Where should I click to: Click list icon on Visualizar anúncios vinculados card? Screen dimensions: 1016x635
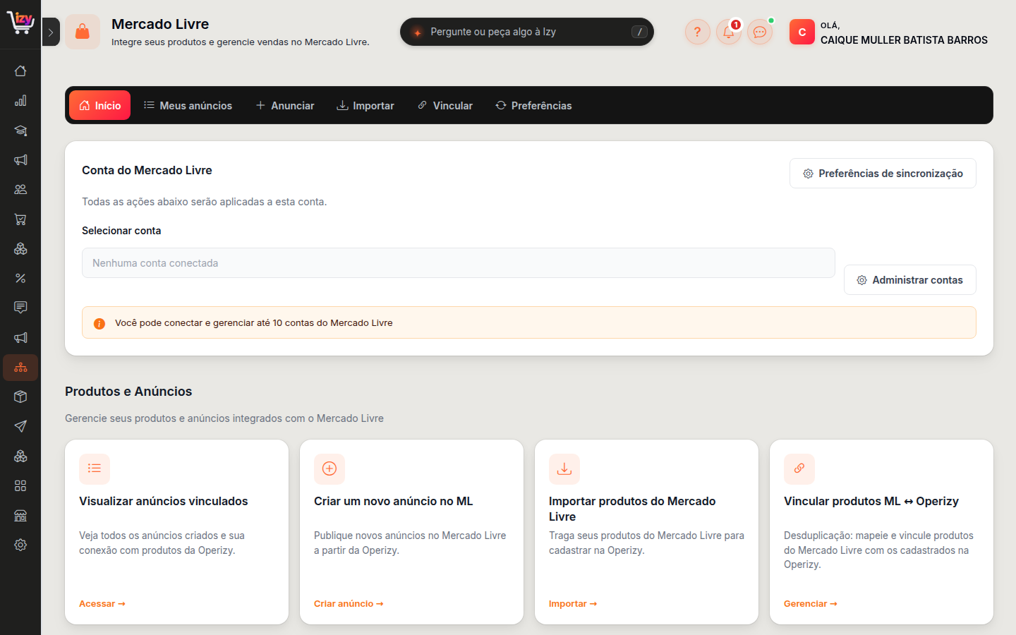click(x=95, y=468)
